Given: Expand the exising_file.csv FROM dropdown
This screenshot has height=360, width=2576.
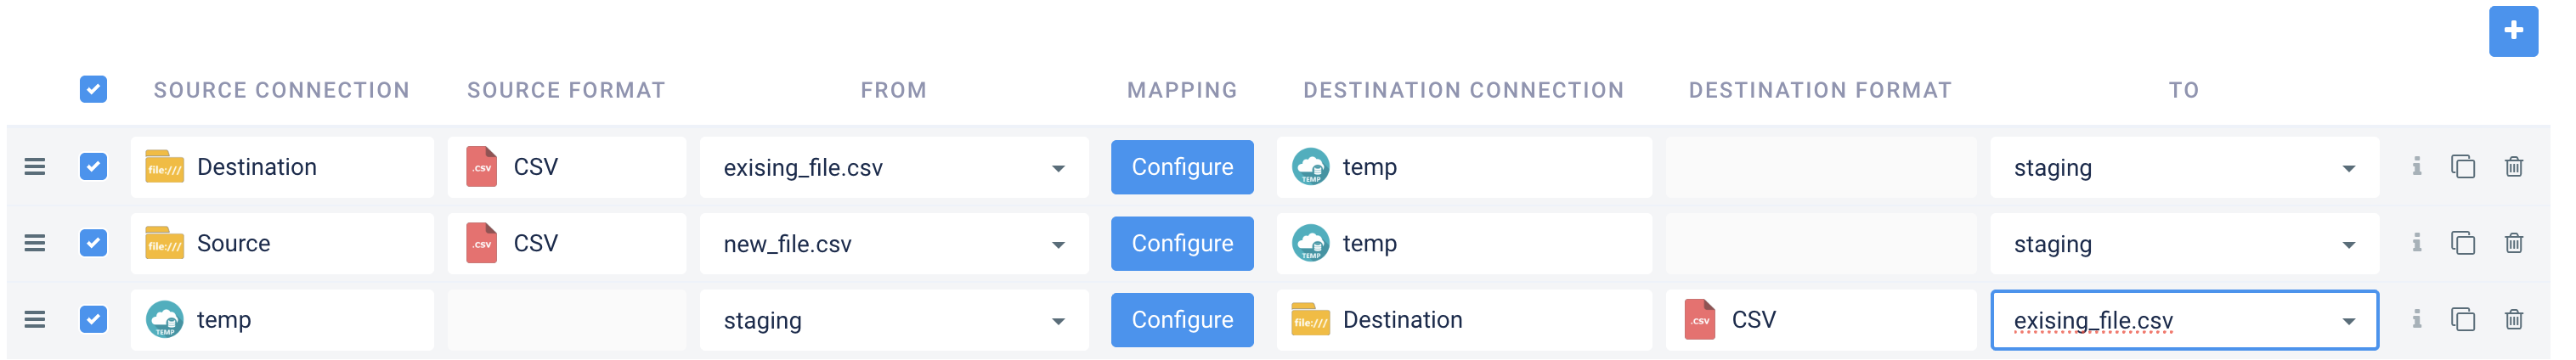Looking at the screenshot, I should coord(1057,168).
